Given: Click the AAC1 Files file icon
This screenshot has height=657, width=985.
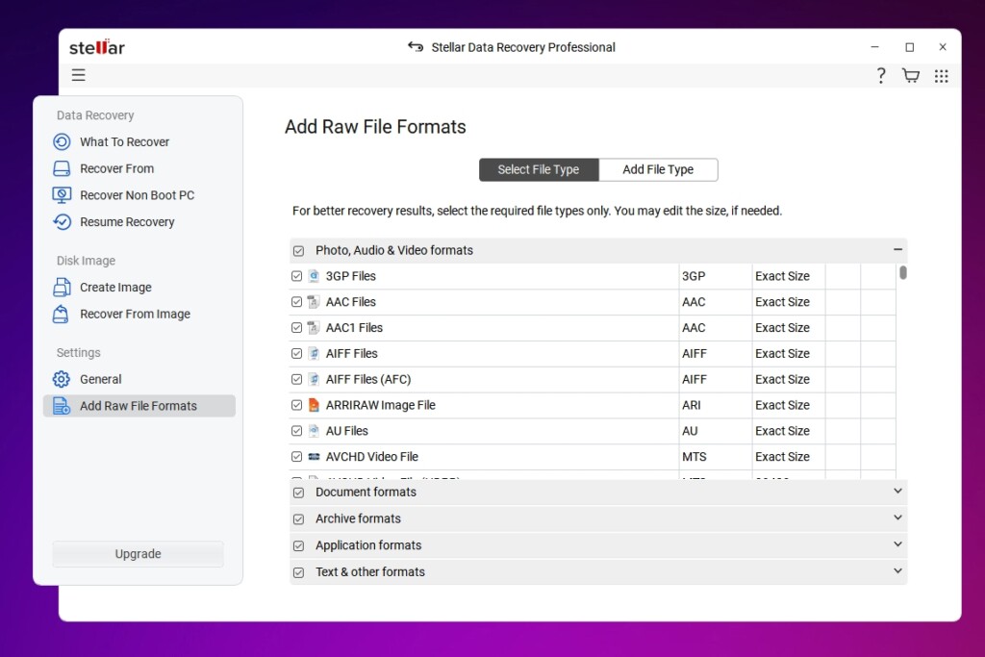Looking at the screenshot, I should click(x=314, y=328).
